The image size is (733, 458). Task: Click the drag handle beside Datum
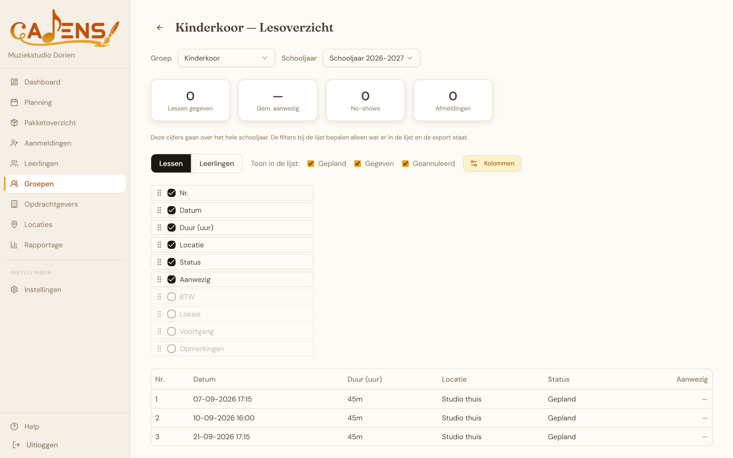pyautogui.click(x=159, y=210)
